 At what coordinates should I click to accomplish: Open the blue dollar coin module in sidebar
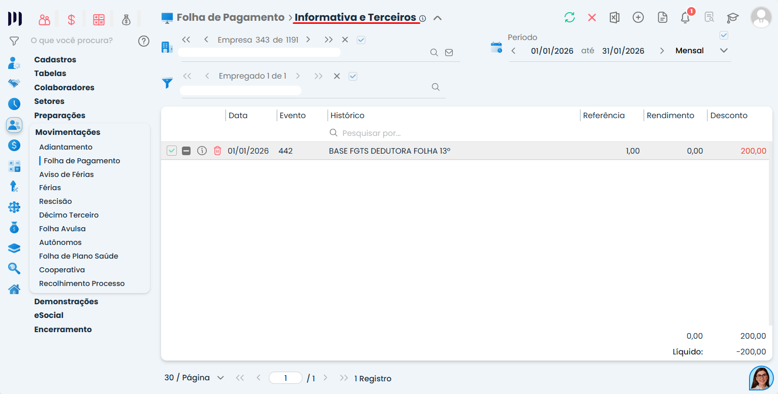click(14, 146)
